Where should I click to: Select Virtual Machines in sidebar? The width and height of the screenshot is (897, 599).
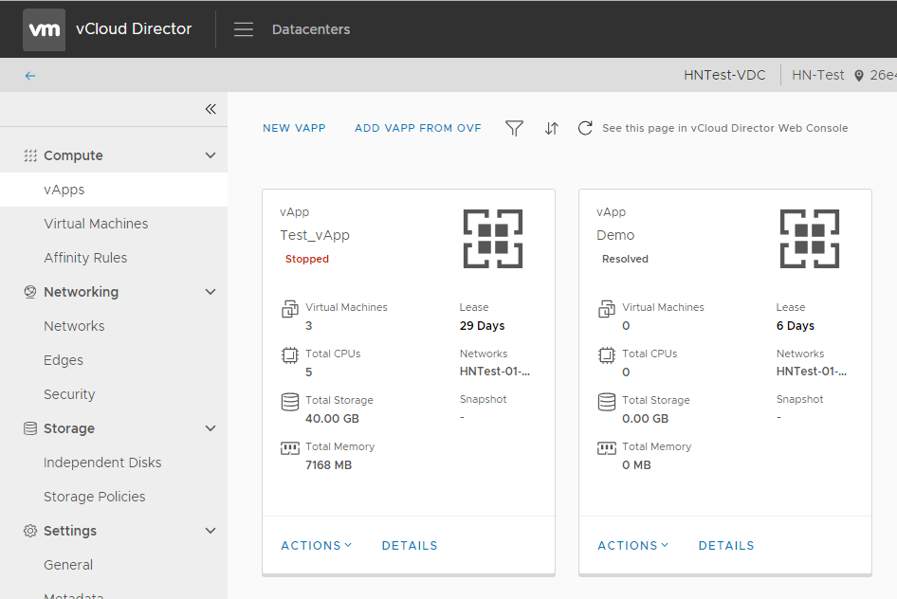tap(96, 224)
